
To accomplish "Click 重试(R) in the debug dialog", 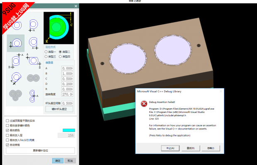I will coord(191,148).
